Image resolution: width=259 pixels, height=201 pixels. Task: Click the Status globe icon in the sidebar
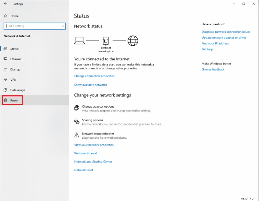point(6,49)
